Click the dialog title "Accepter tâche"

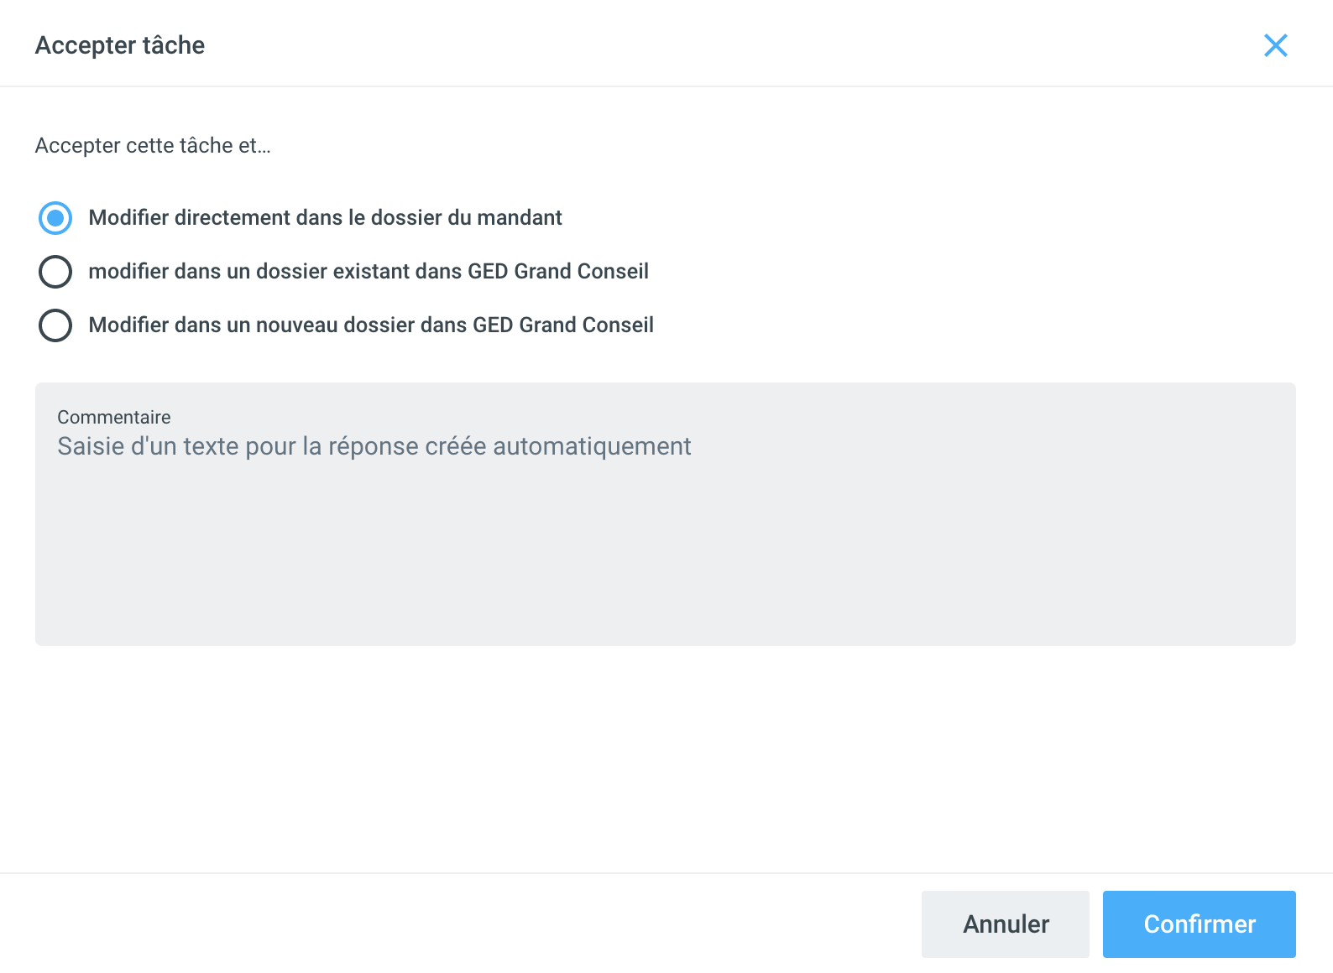point(120,45)
